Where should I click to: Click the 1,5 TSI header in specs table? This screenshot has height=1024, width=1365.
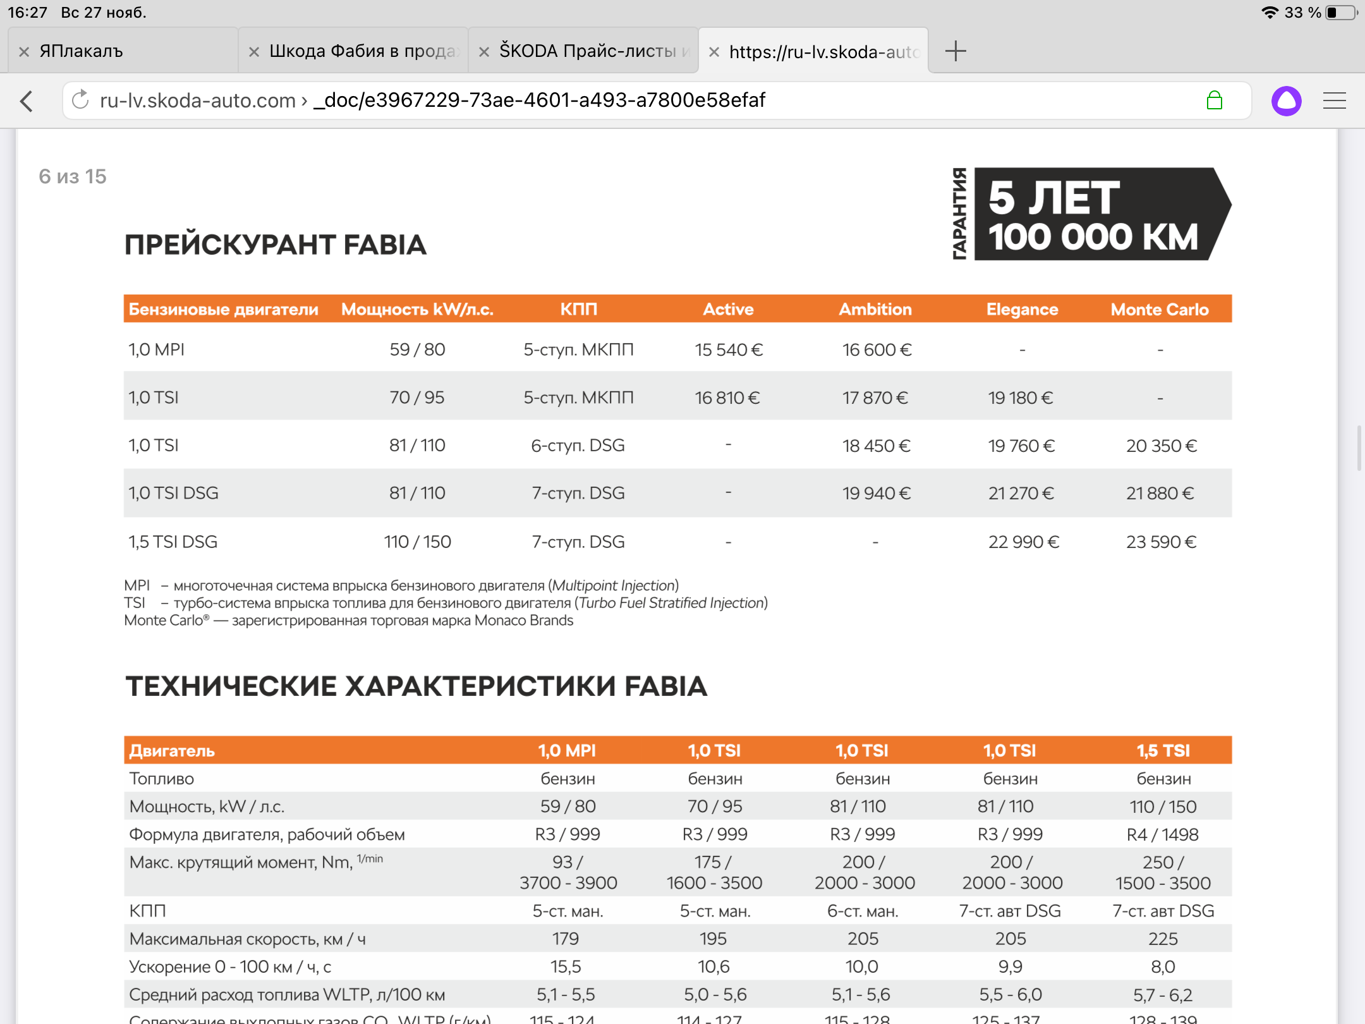(x=1163, y=750)
